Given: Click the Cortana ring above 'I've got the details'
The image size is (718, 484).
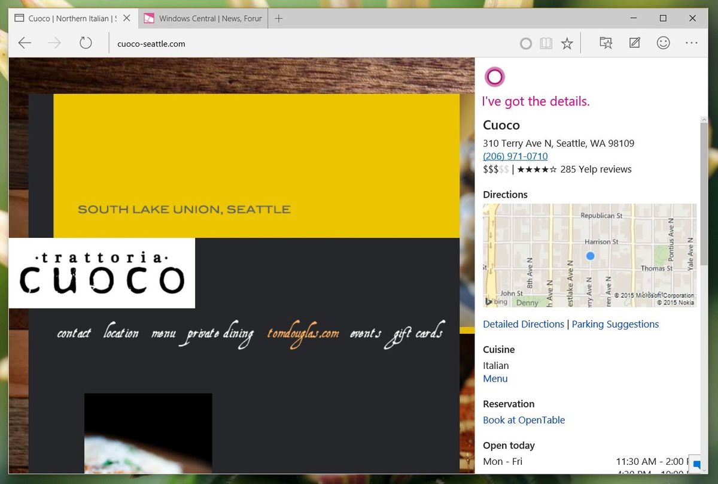Looking at the screenshot, I should (494, 77).
